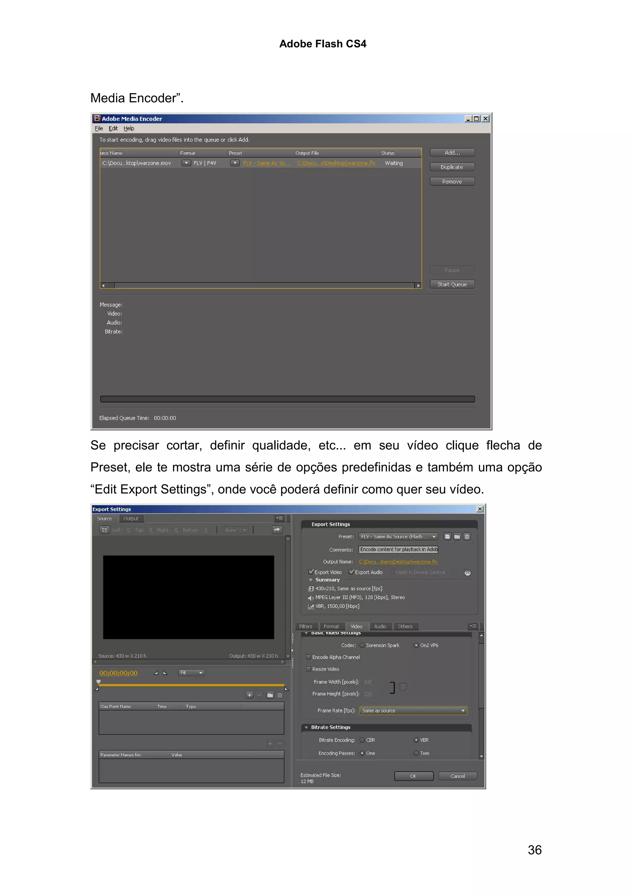Viewport: 632px width, 895px height.
Task: Open the Preset combo box in Export Settings
Action: click(x=398, y=537)
